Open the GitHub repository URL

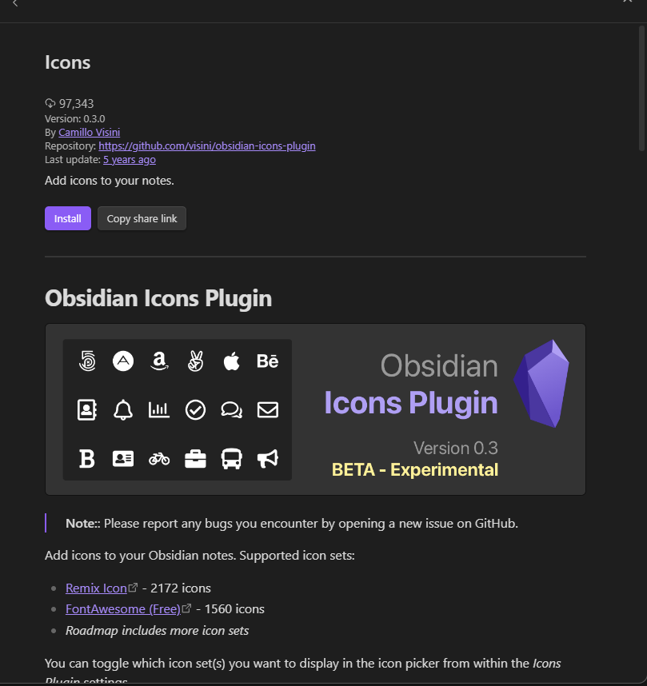click(x=207, y=146)
